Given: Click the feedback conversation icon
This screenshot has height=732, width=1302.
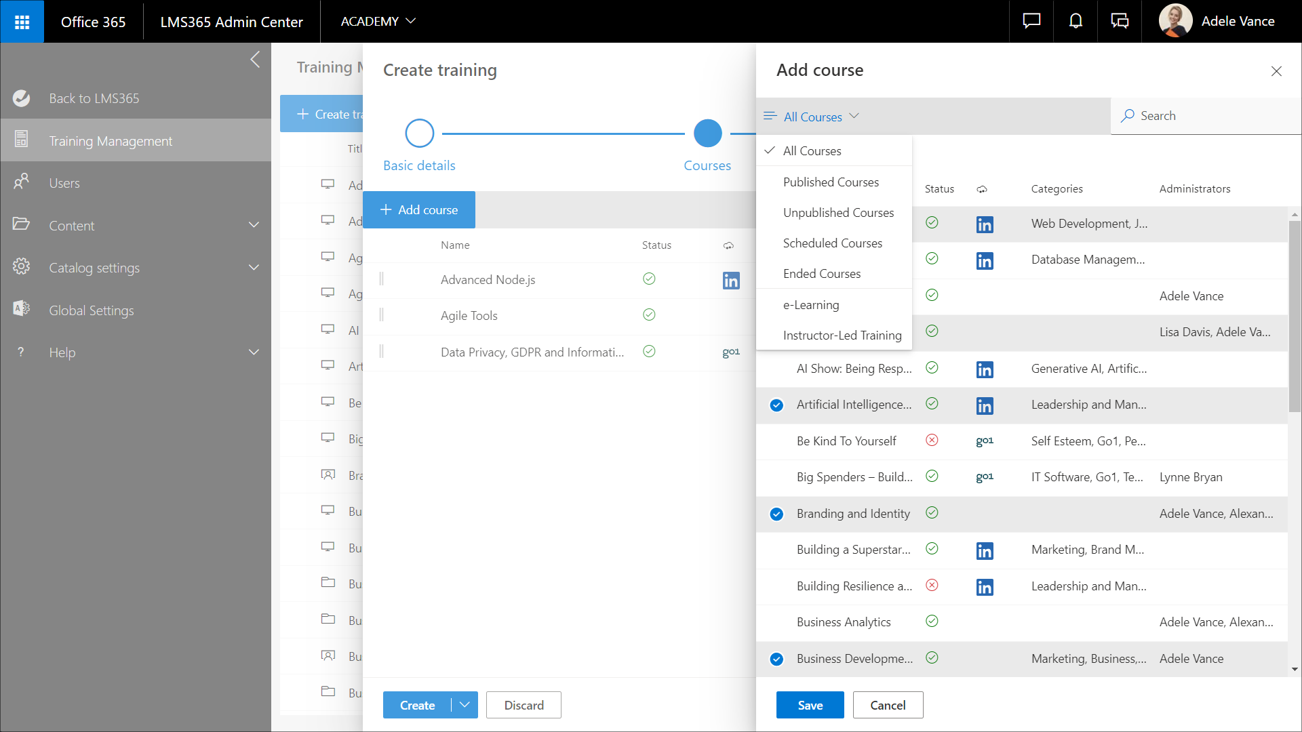Looking at the screenshot, I should tap(1120, 22).
